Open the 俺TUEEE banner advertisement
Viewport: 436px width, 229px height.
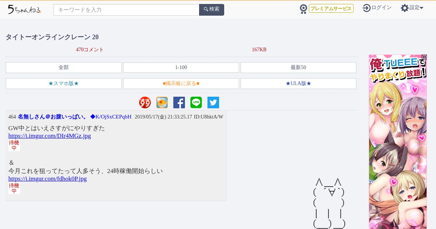click(398, 142)
